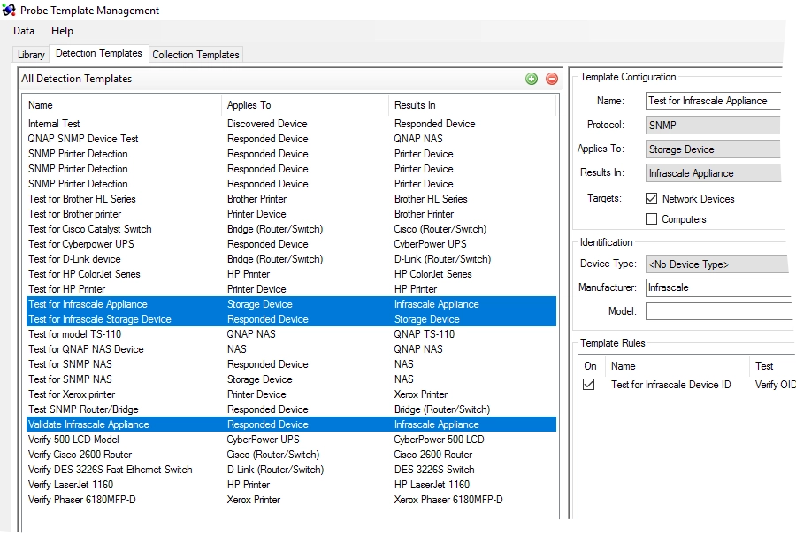Screen dimensions: 796x543
Task: Click the green add template icon
Action: 532,79
